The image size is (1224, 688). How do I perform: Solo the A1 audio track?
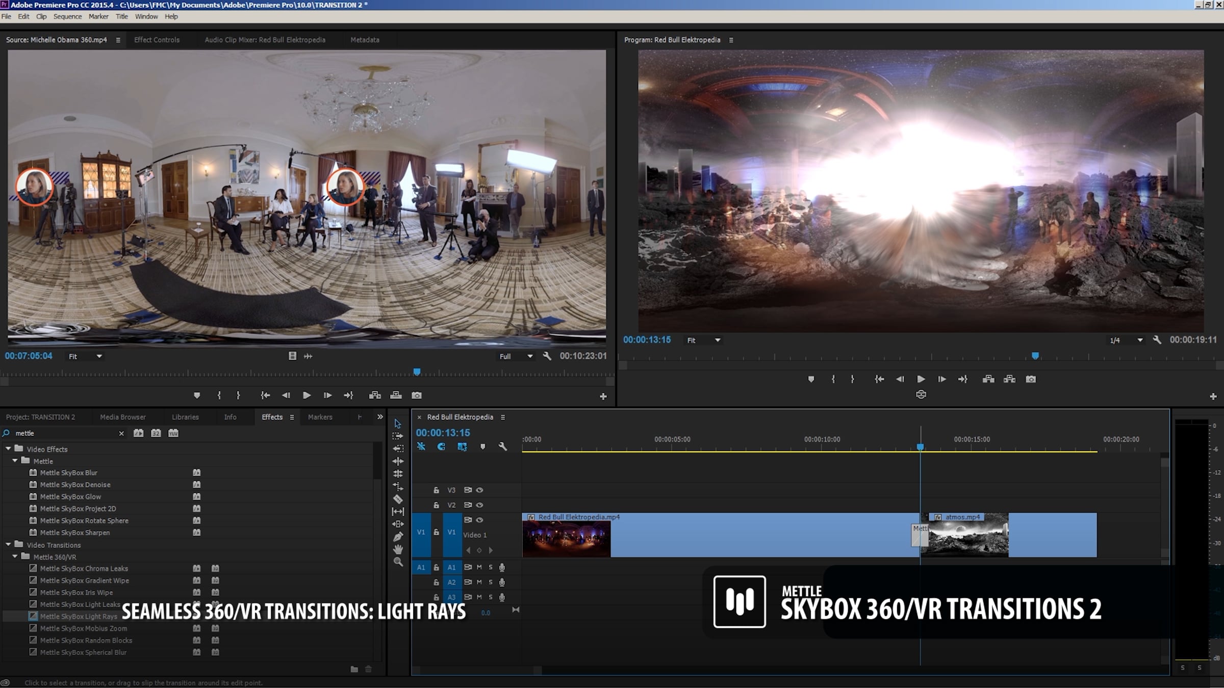coord(491,567)
